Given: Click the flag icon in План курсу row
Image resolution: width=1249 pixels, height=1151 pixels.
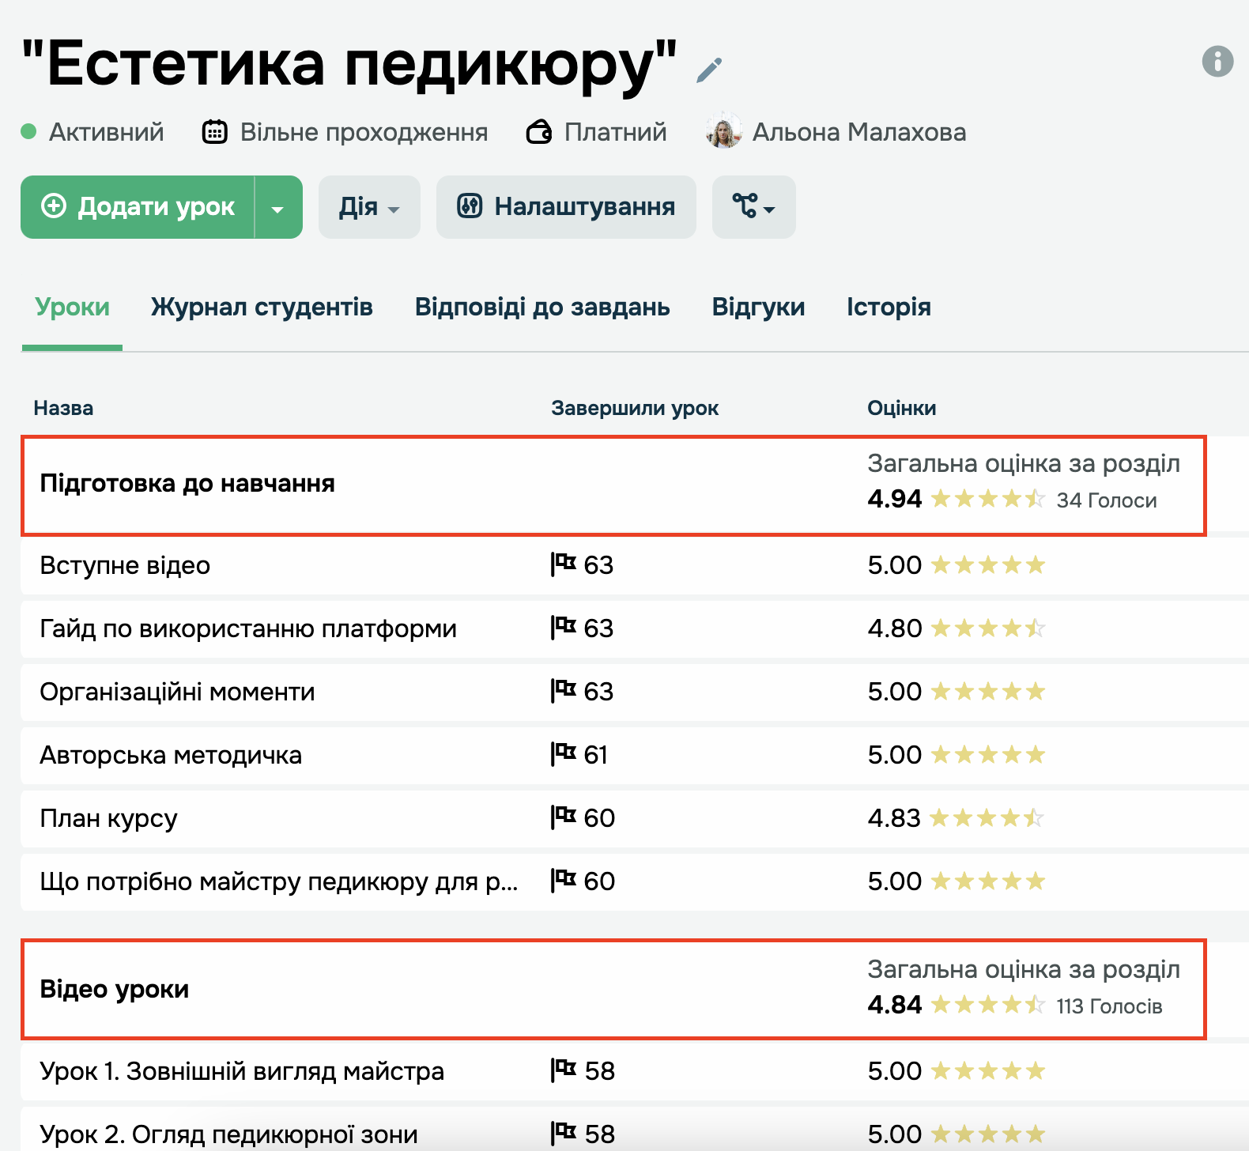Looking at the screenshot, I should [x=563, y=817].
